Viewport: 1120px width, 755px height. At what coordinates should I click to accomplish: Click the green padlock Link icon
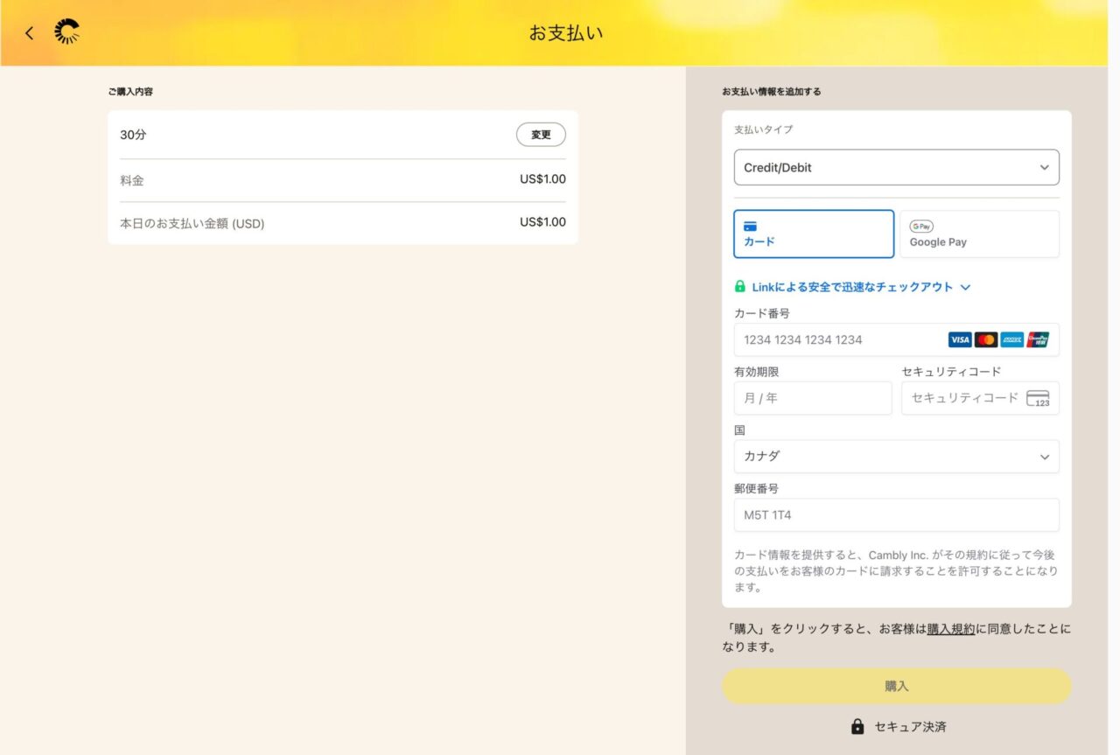[740, 287]
